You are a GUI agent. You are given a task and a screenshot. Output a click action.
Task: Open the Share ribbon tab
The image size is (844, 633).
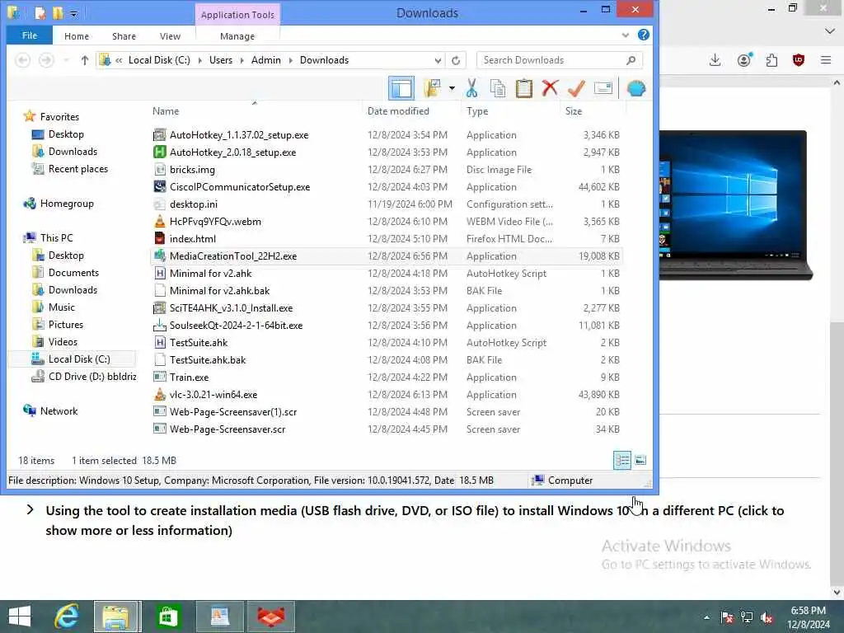tap(124, 36)
